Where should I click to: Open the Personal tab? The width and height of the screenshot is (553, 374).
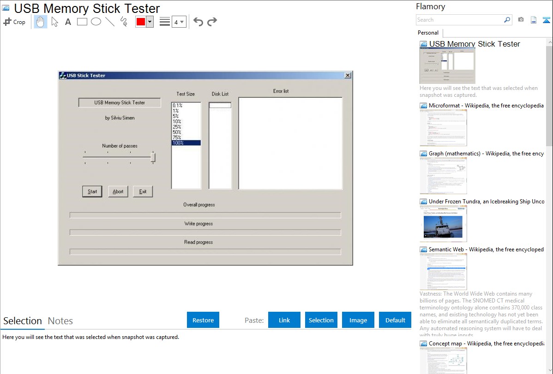(x=428, y=33)
